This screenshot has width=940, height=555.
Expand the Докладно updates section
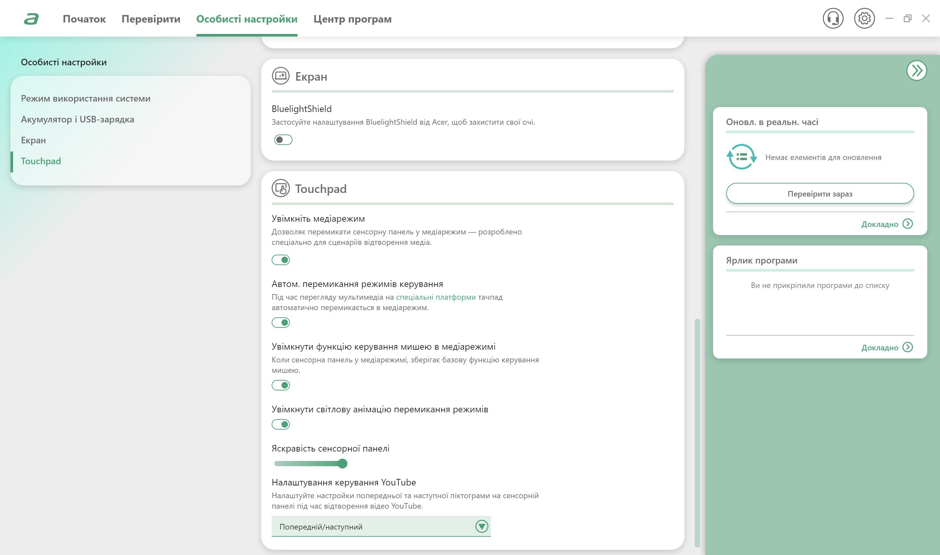(x=887, y=224)
